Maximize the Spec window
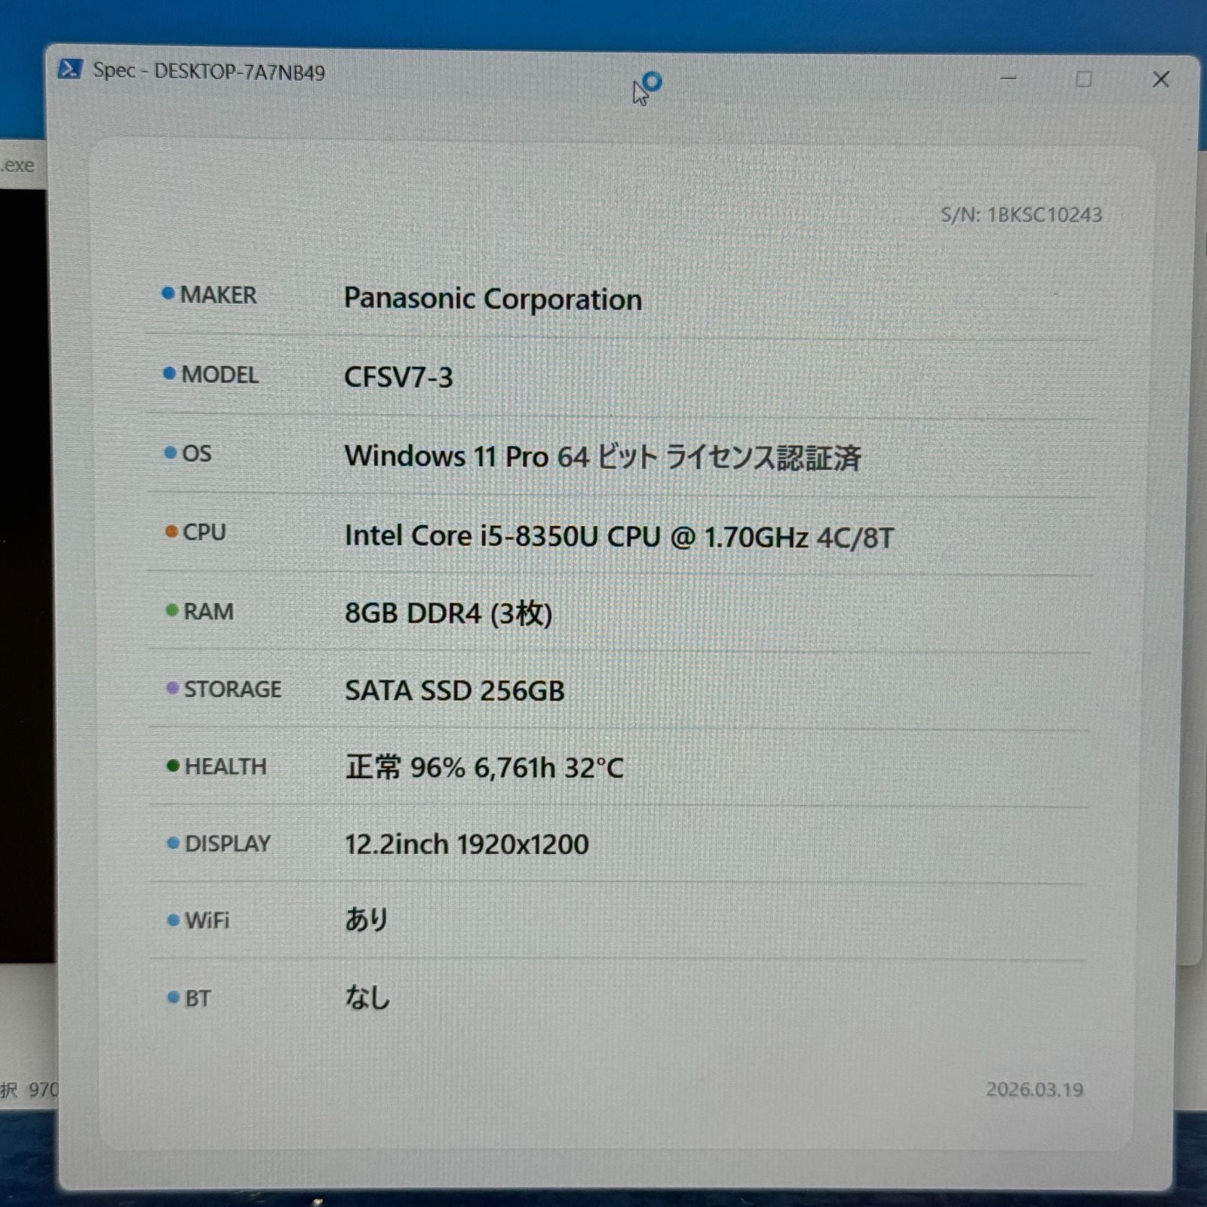Screen dimensions: 1207x1207 pos(1084,79)
